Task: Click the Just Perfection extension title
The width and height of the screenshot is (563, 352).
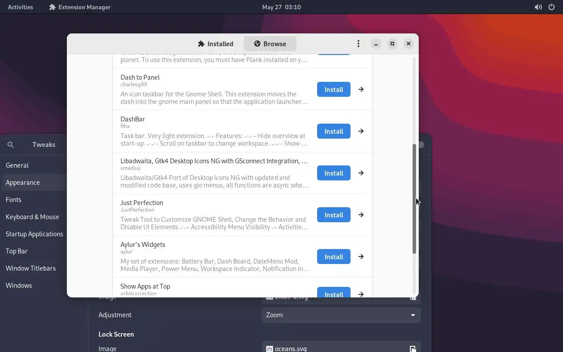Action: (x=142, y=203)
